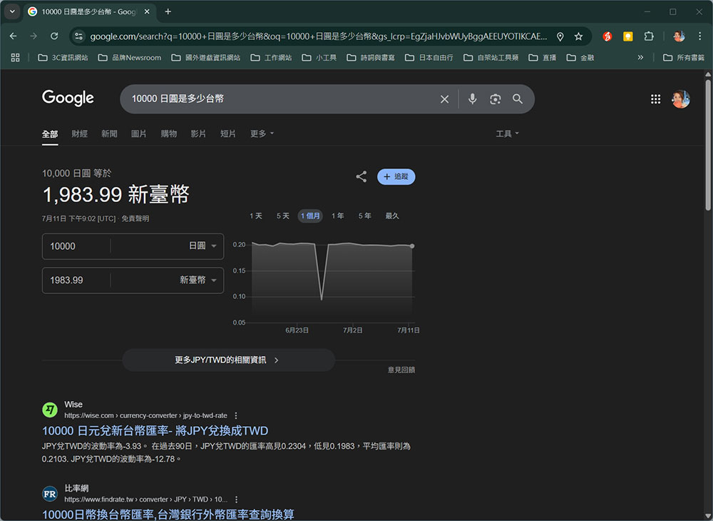
Task: Edit the 10000 amount field
Action: [76, 246]
